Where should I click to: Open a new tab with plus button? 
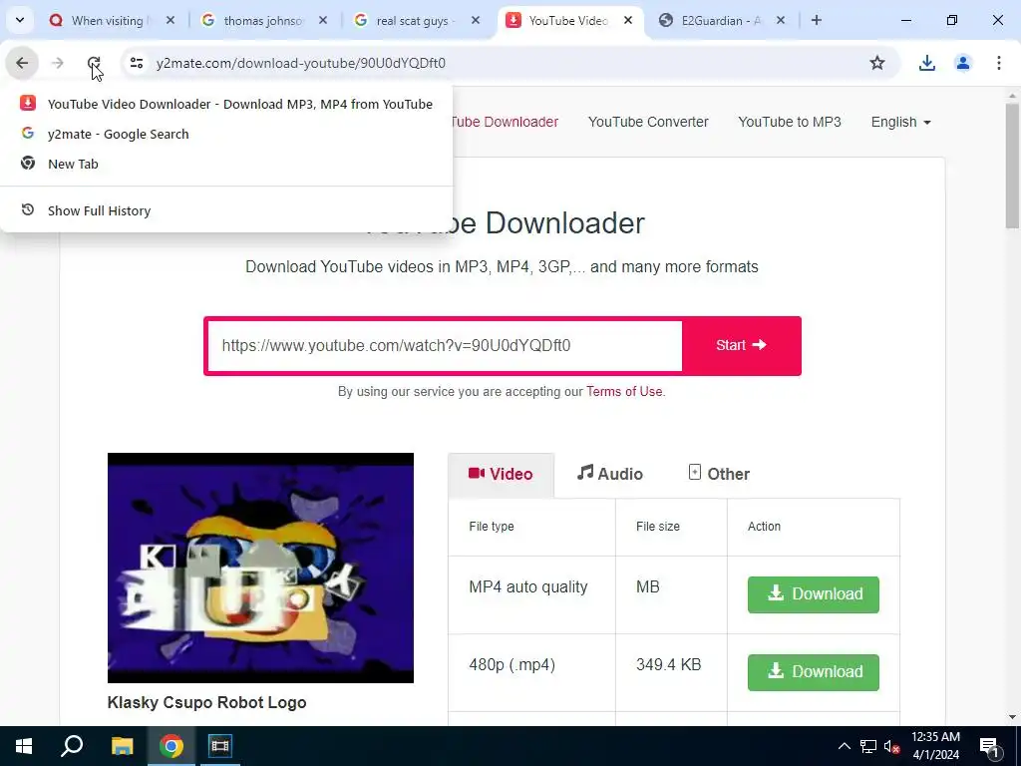(817, 20)
